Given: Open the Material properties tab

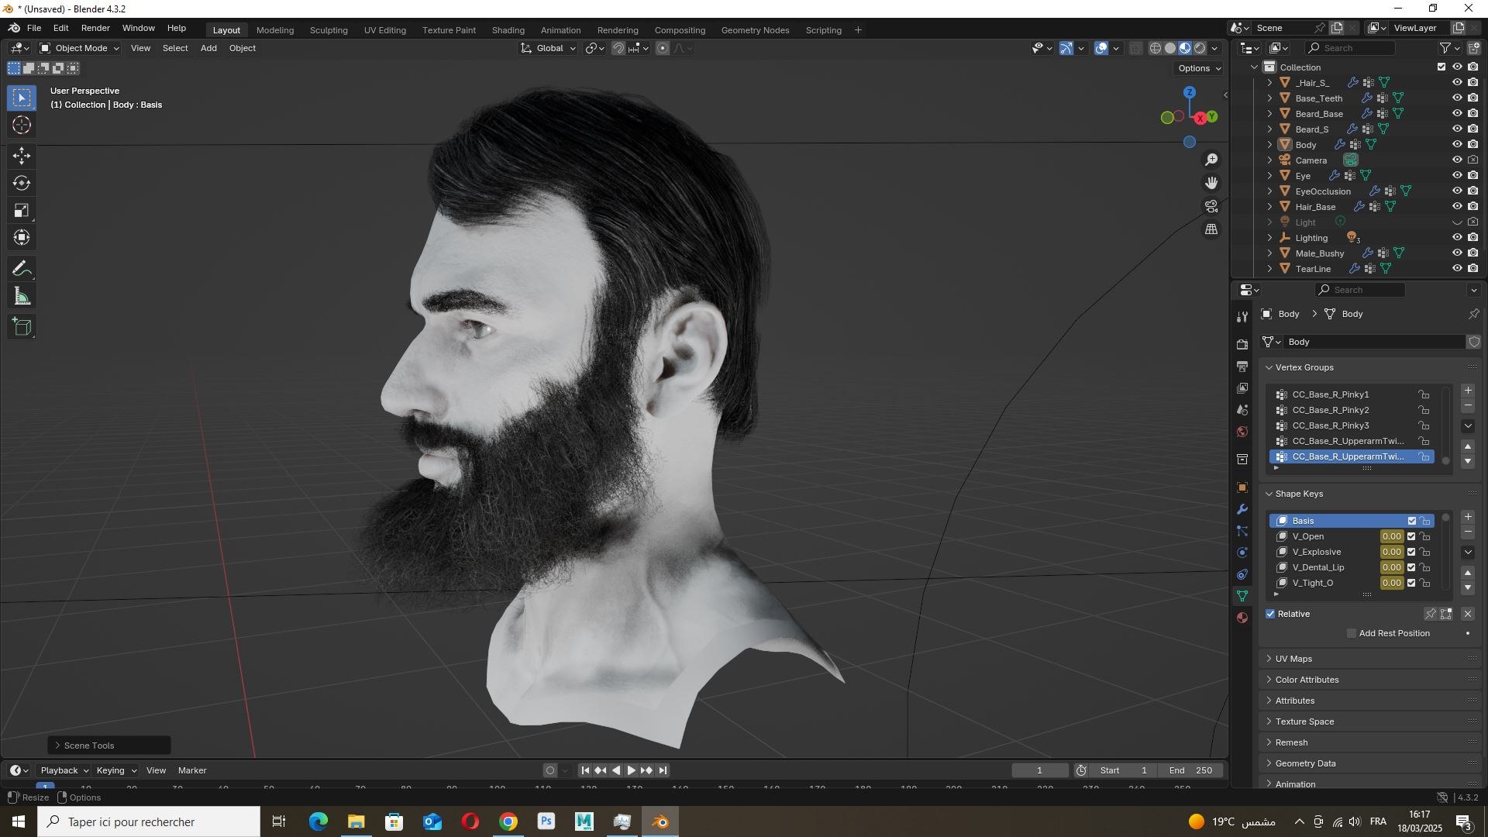Looking at the screenshot, I should click(x=1242, y=618).
